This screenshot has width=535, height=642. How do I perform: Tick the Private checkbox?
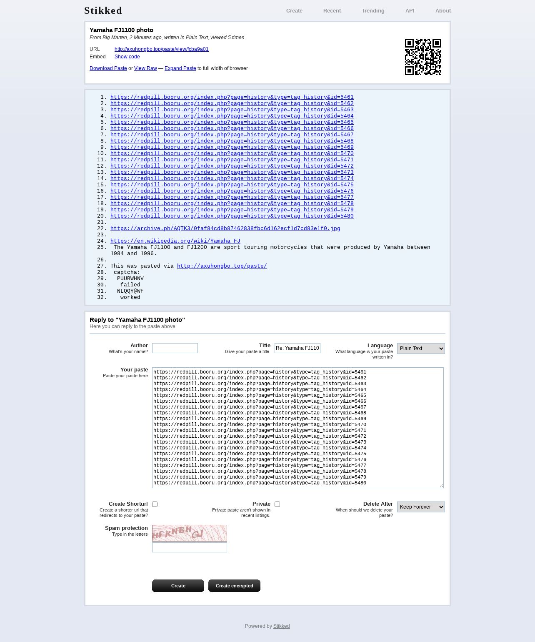click(x=277, y=504)
